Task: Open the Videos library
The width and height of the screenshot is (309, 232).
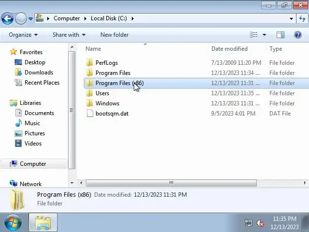Action: click(33, 144)
